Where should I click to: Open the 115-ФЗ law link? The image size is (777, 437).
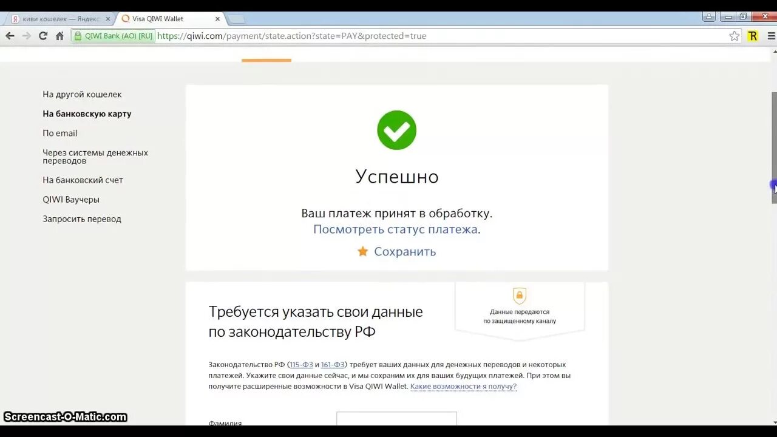[x=301, y=365]
